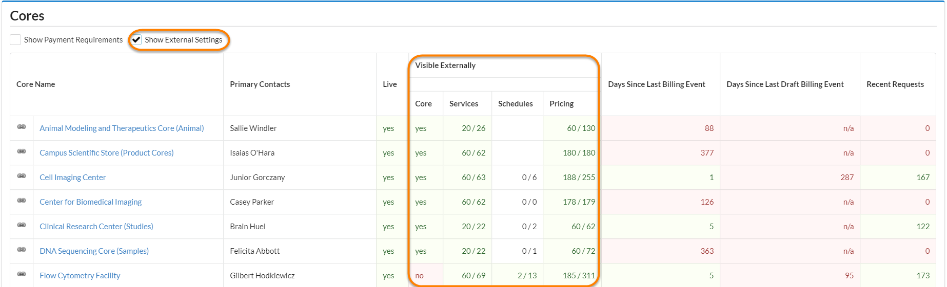Click link icon beside Animal Modeling core

(x=22, y=127)
